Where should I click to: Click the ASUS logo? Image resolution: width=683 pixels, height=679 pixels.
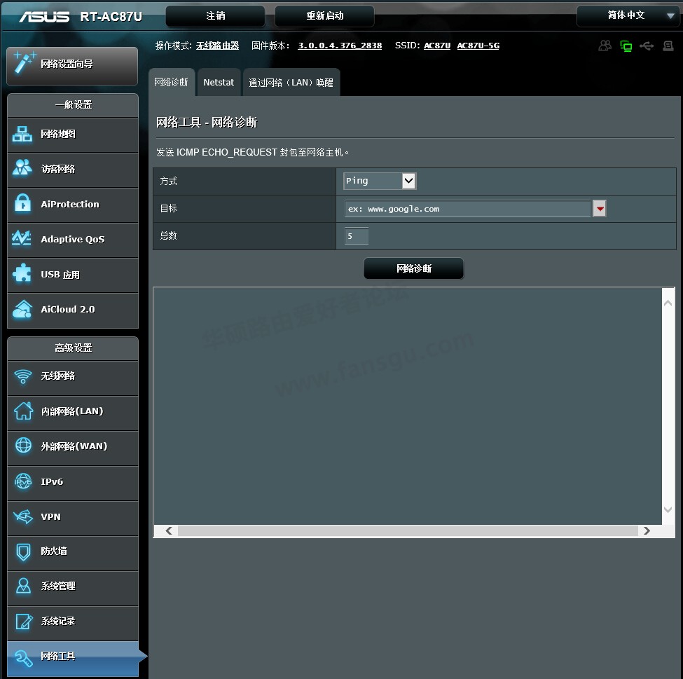tap(44, 17)
